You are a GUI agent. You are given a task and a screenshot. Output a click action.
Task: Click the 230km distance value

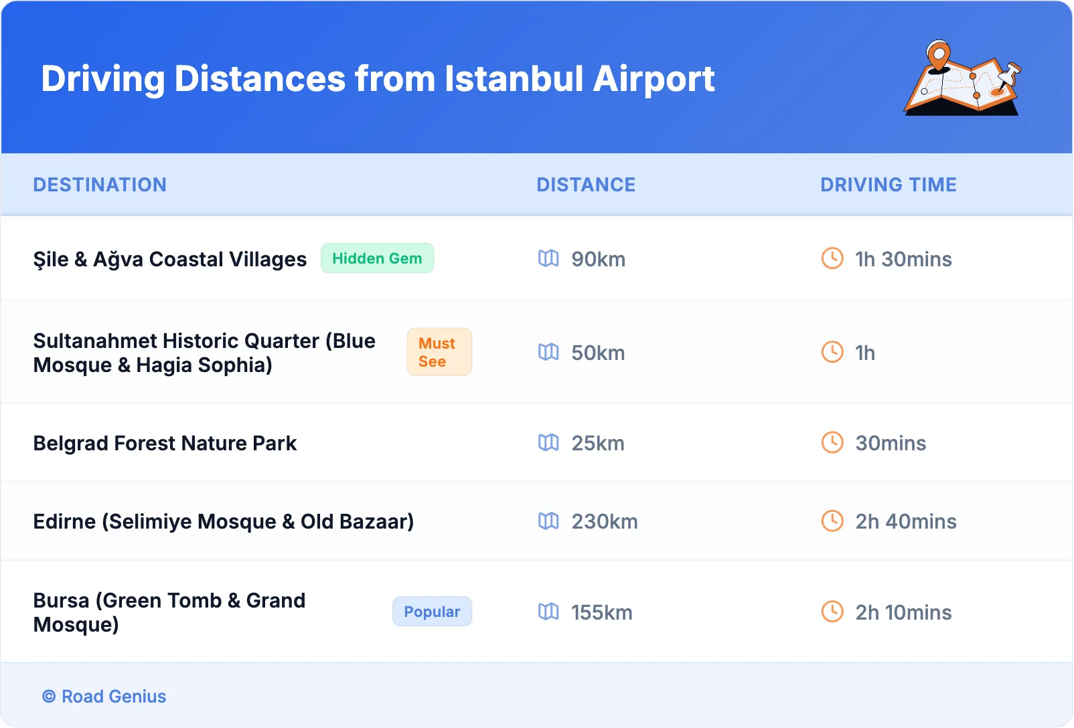[x=605, y=521]
